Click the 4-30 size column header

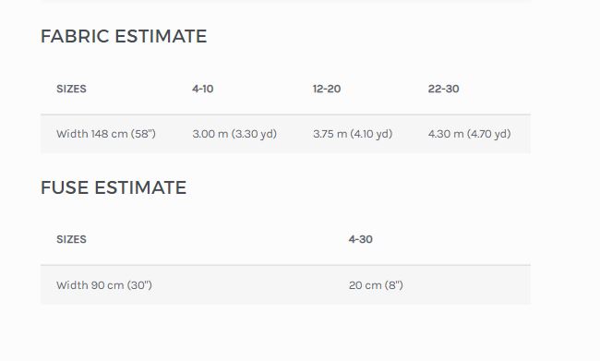coord(360,239)
